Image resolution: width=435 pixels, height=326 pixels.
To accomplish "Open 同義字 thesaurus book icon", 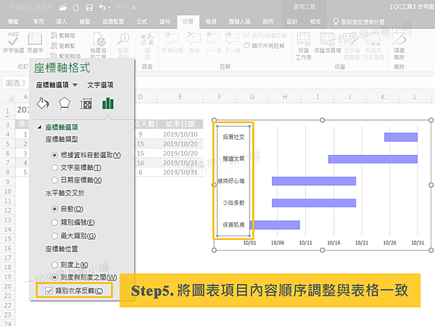I will click(x=36, y=43).
